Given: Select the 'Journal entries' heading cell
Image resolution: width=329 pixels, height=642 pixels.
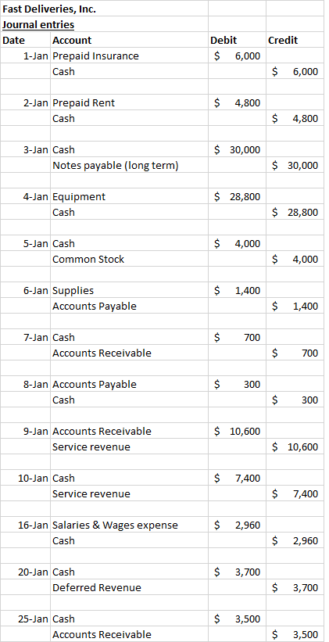Looking at the screenshot, I should pyautogui.click(x=105, y=24).
